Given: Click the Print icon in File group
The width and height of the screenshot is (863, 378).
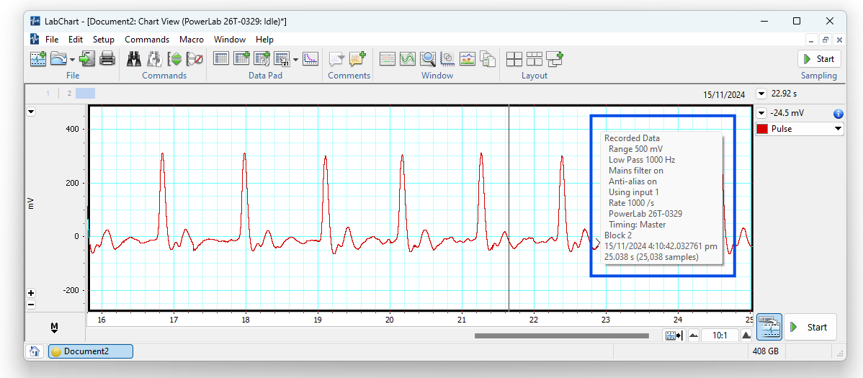Looking at the screenshot, I should click(107, 59).
